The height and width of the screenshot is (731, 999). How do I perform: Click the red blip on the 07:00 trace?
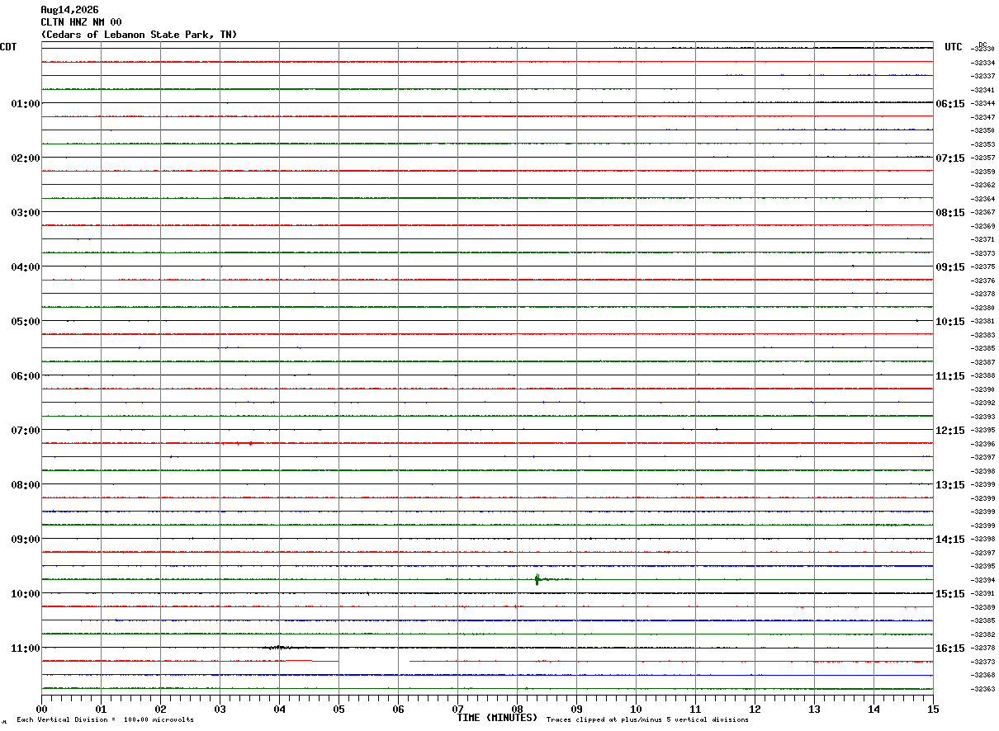250,443
